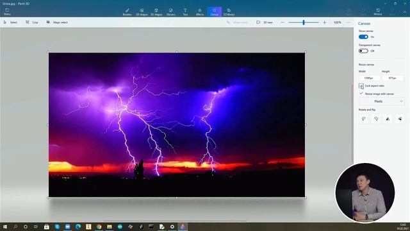Image resolution: width=410 pixels, height=231 pixels.
Task: Click the 100% zoom value
Action: point(338,22)
